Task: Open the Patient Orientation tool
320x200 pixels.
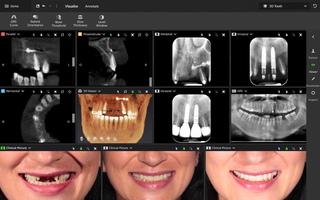Action: 35,21
